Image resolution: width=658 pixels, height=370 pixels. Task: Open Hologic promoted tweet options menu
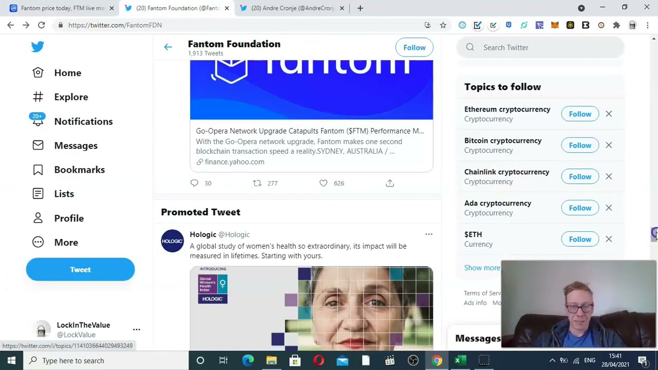point(429,234)
